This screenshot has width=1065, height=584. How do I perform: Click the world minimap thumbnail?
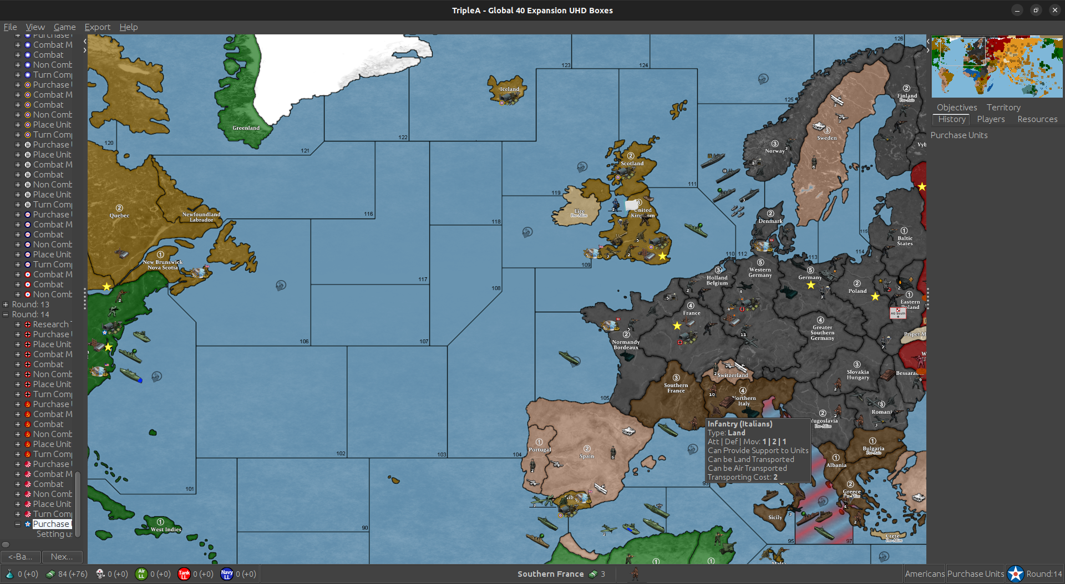coord(997,67)
